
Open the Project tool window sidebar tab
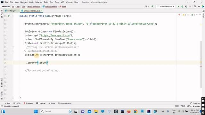2,14
